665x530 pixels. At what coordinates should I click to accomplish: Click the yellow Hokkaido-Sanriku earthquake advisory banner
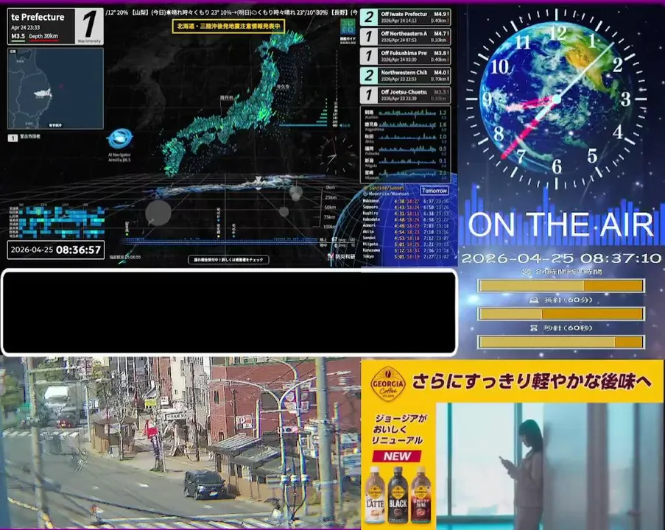[x=228, y=26]
